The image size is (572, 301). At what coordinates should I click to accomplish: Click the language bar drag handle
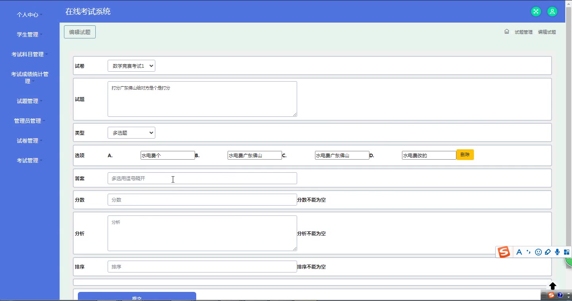point(544,295)
